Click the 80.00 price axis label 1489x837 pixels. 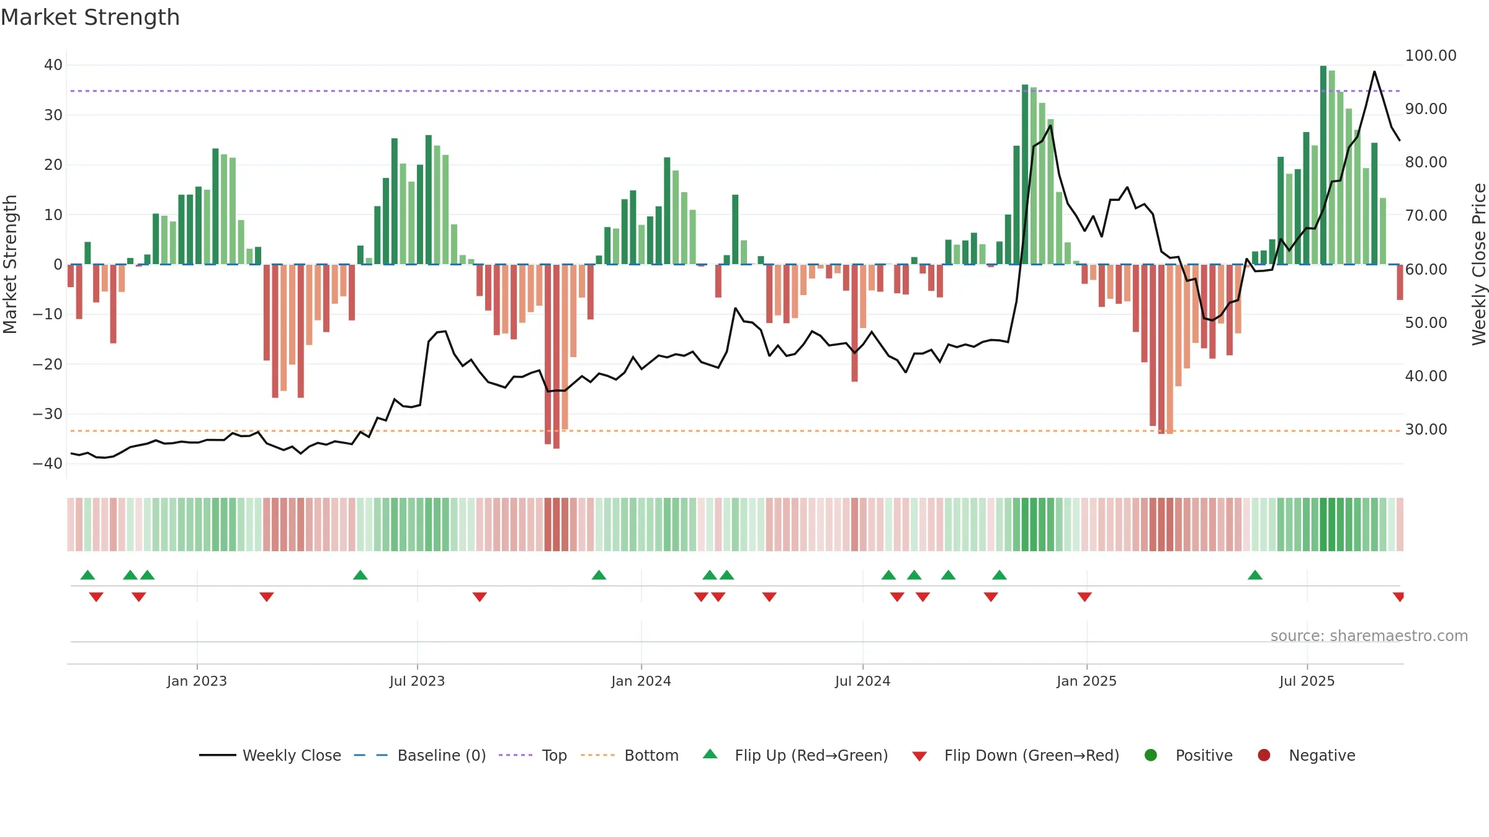tap(1426, 162)
